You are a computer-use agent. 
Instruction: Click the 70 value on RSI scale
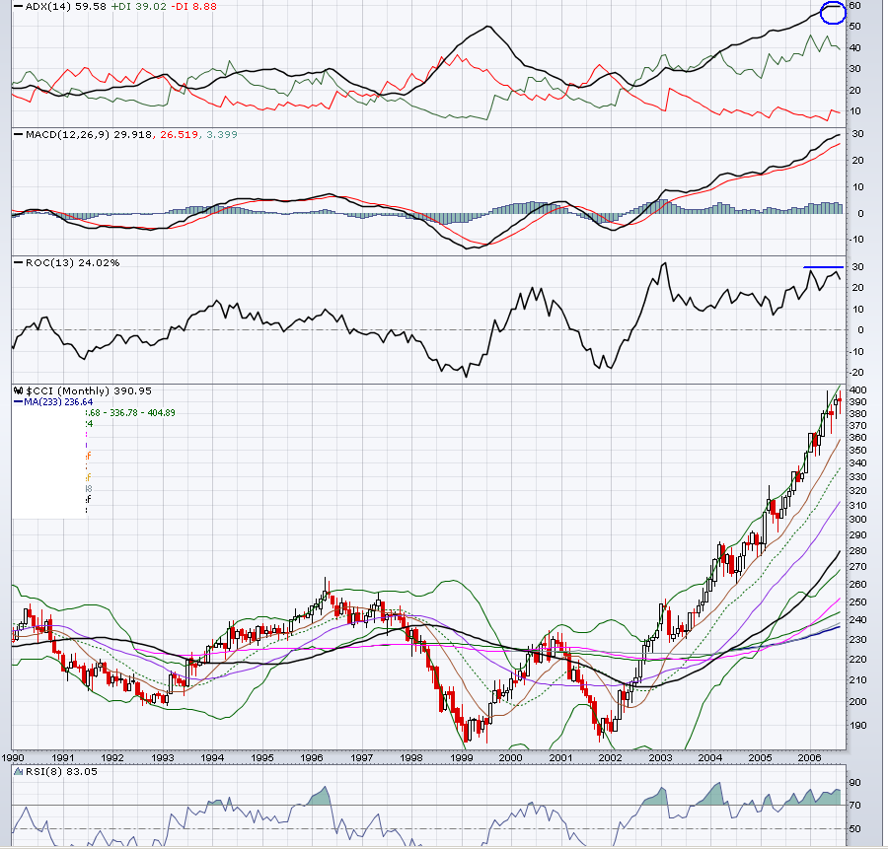click(x=854, y=805)
